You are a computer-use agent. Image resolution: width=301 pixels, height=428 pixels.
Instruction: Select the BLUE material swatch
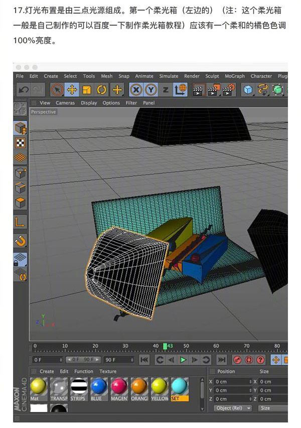coord(99,389)
